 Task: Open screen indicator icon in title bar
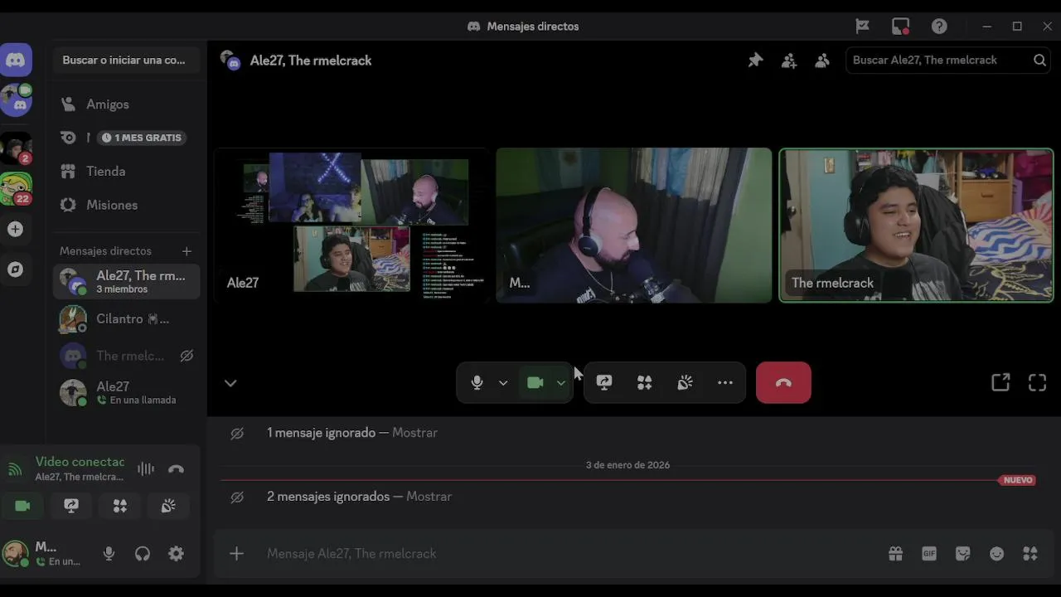(901, 26)
